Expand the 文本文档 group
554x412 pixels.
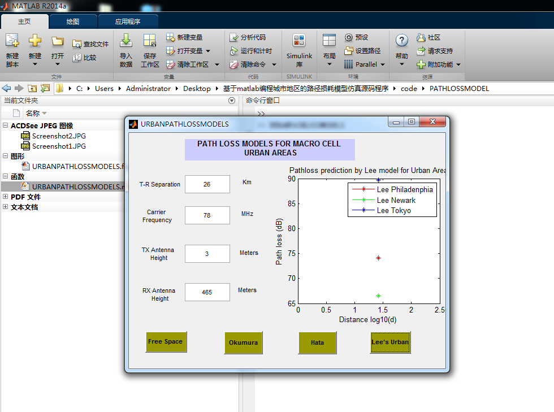click(5, 207)
